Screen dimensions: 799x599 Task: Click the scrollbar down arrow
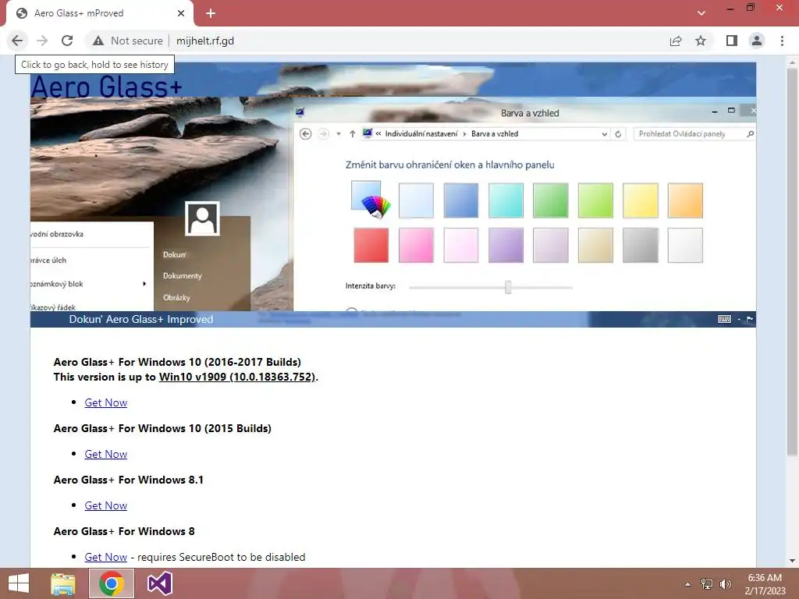[x=792, y=561]
